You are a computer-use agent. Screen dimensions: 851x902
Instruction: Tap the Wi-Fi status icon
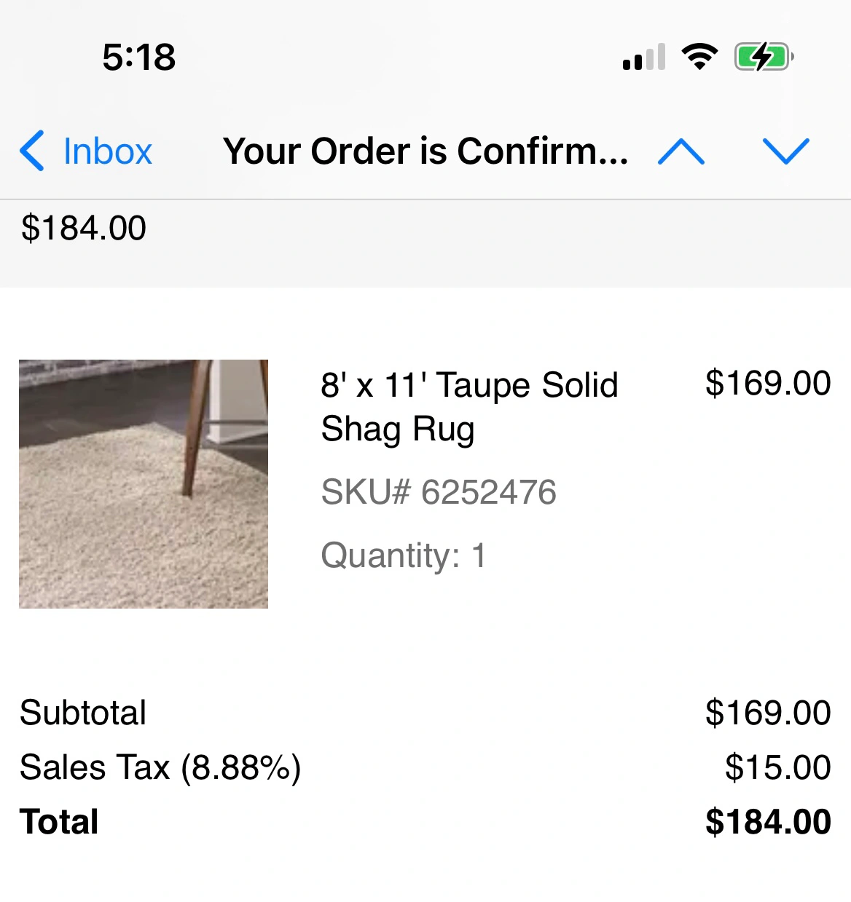(x=699, y=57)
